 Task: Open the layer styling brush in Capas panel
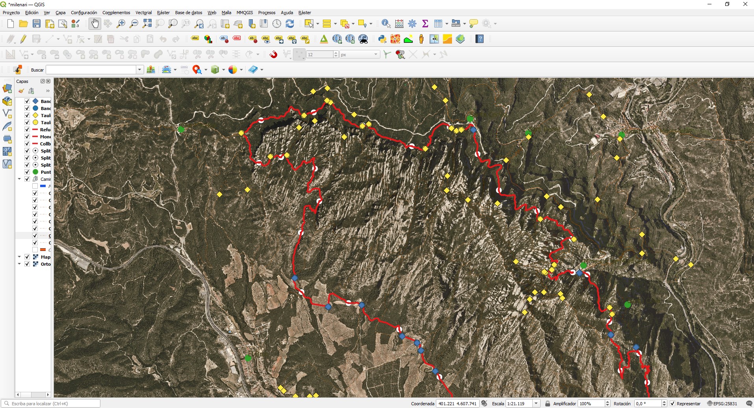pyautogui.click(x=21, y=91)
